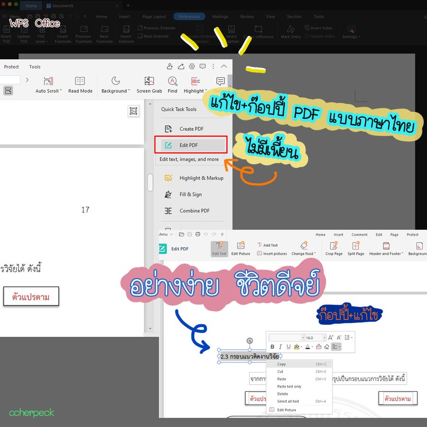Click the undo arrow in quick access
The width and height of the screenshot is (427, 427).
click(x=206, y=234)
